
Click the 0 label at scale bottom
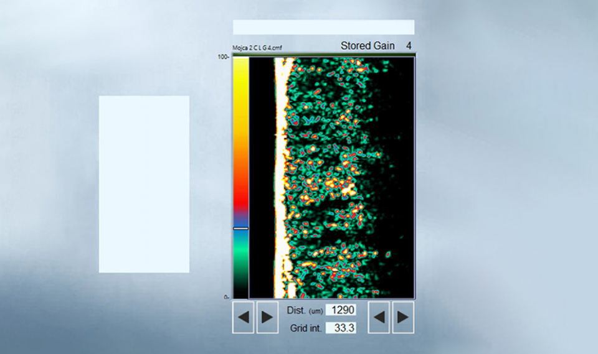pyautogui.click(x=226, y=297)
